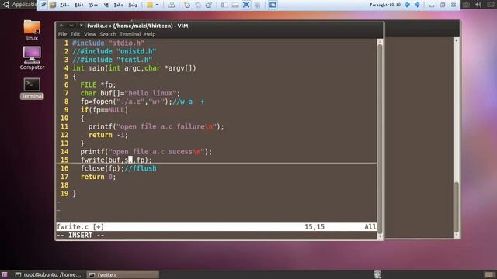Screen dimensions: 497x279
Task: Open the Ubuntu Applications menu
Action: [20, 5]
